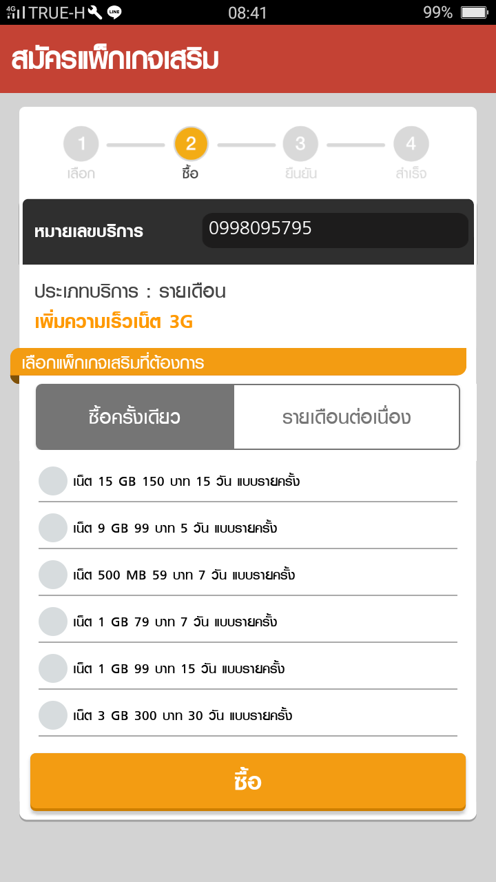Choose the 1 GB 79 baht 7-day option
Screen dimensions: 496x882
pos(53,622)
